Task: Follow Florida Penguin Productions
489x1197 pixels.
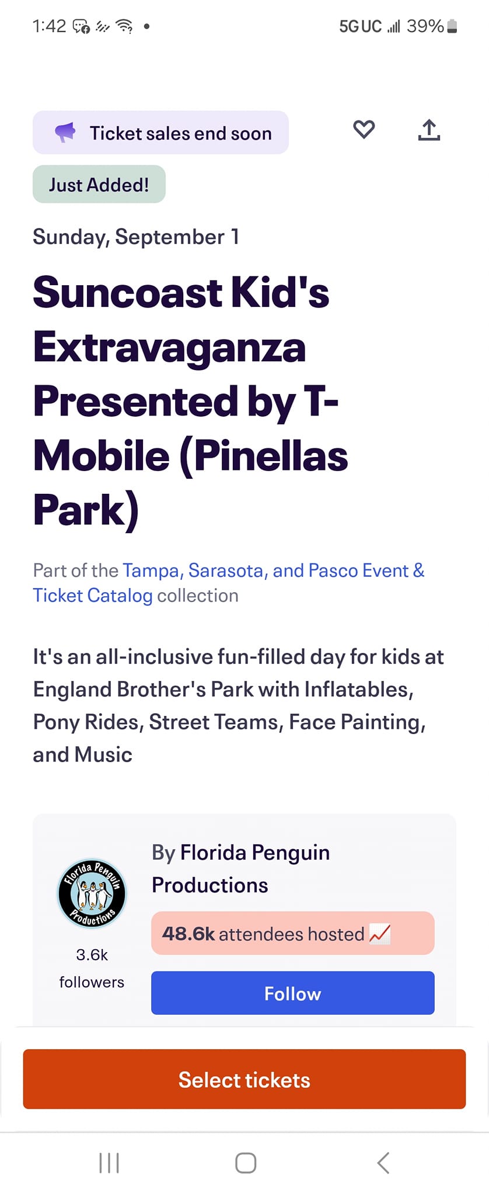Action: 293,993
